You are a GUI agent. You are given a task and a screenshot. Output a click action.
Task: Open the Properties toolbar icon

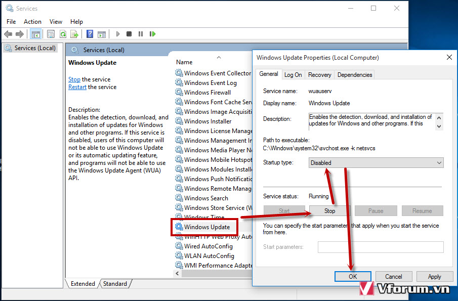coord(51,34)
